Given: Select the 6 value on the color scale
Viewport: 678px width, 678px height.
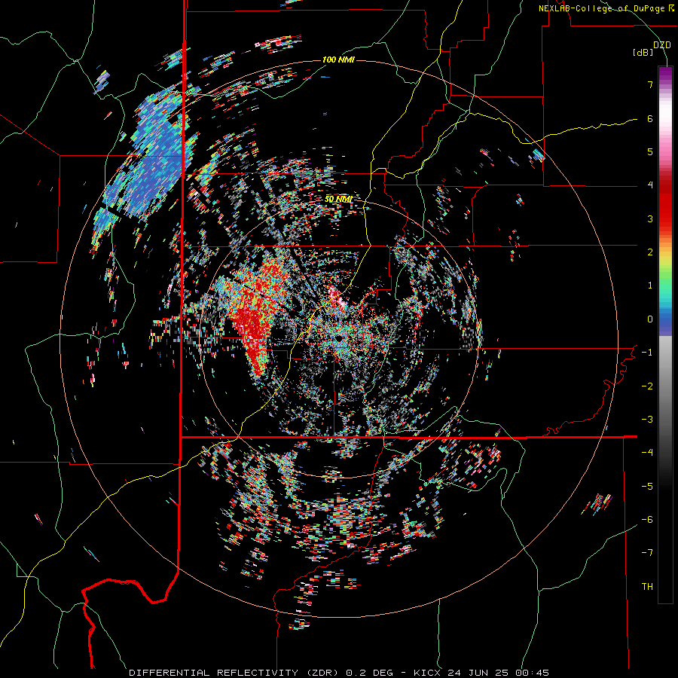Looking at the screenshot, I should click(650, 118).
